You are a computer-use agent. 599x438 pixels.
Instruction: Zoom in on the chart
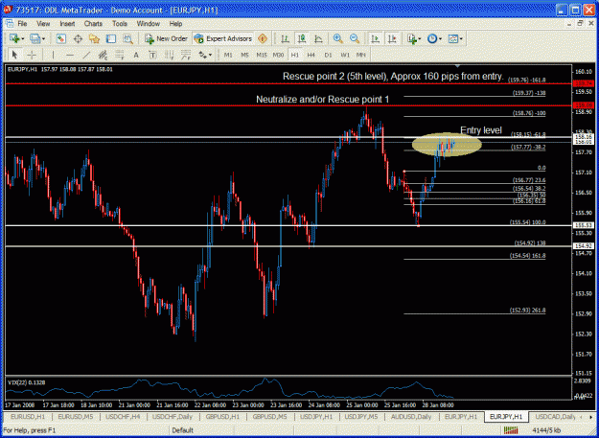(337, 38)
